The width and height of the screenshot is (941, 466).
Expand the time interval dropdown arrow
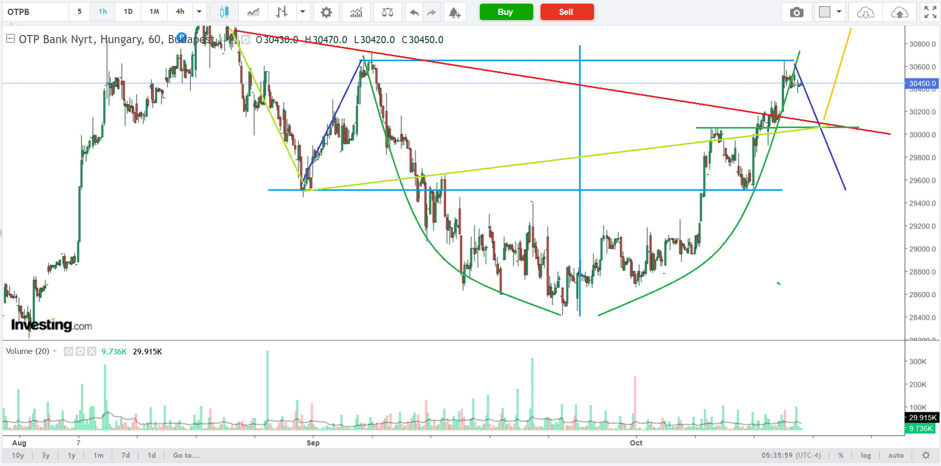point(199,12)
